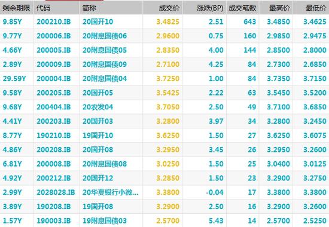Screen dimensions: 329x227
Task: Open bond name 20华夏银行小微
Action: pyautogui.click(x=111, y=192)
